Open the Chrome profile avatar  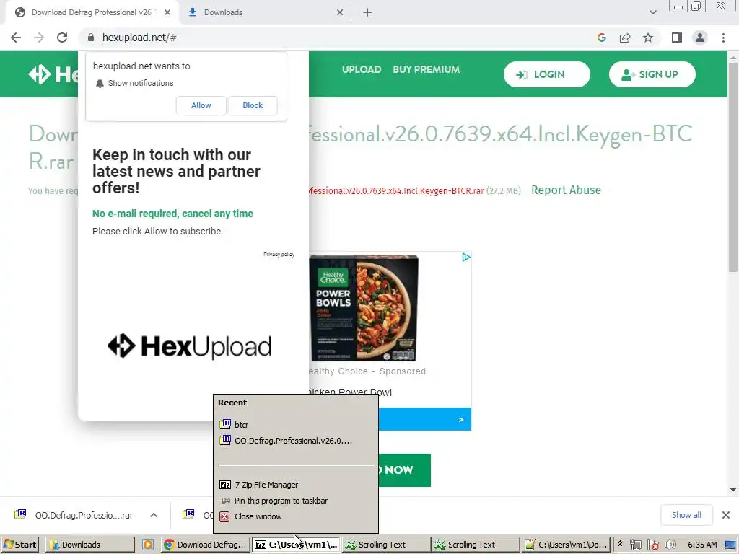(700, 38)
